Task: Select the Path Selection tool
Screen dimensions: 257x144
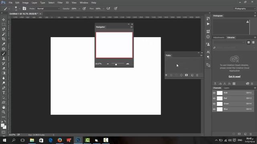Action: click(x=4, y=98)
